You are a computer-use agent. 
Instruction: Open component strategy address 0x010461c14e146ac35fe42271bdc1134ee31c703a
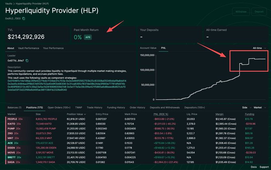coord(37,81)
